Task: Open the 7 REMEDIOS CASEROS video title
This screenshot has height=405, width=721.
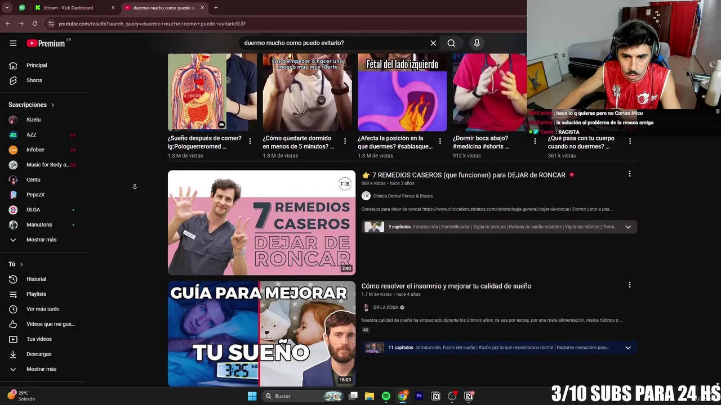Action: coord(469,175)
